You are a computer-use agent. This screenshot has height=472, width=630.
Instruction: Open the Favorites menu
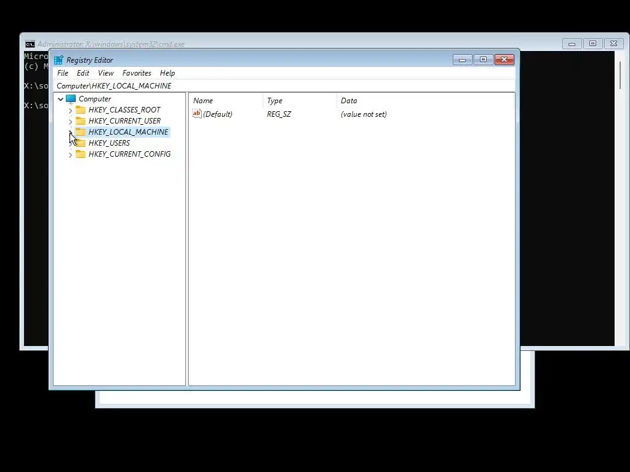coord(137,73)
